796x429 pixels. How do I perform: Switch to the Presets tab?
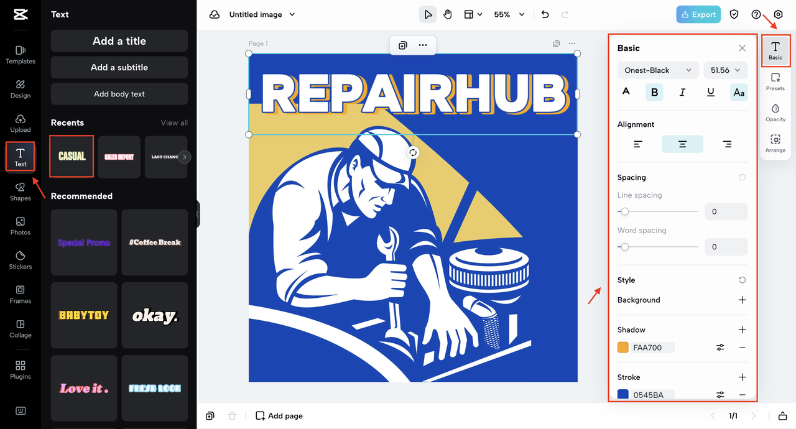[775, 82]
